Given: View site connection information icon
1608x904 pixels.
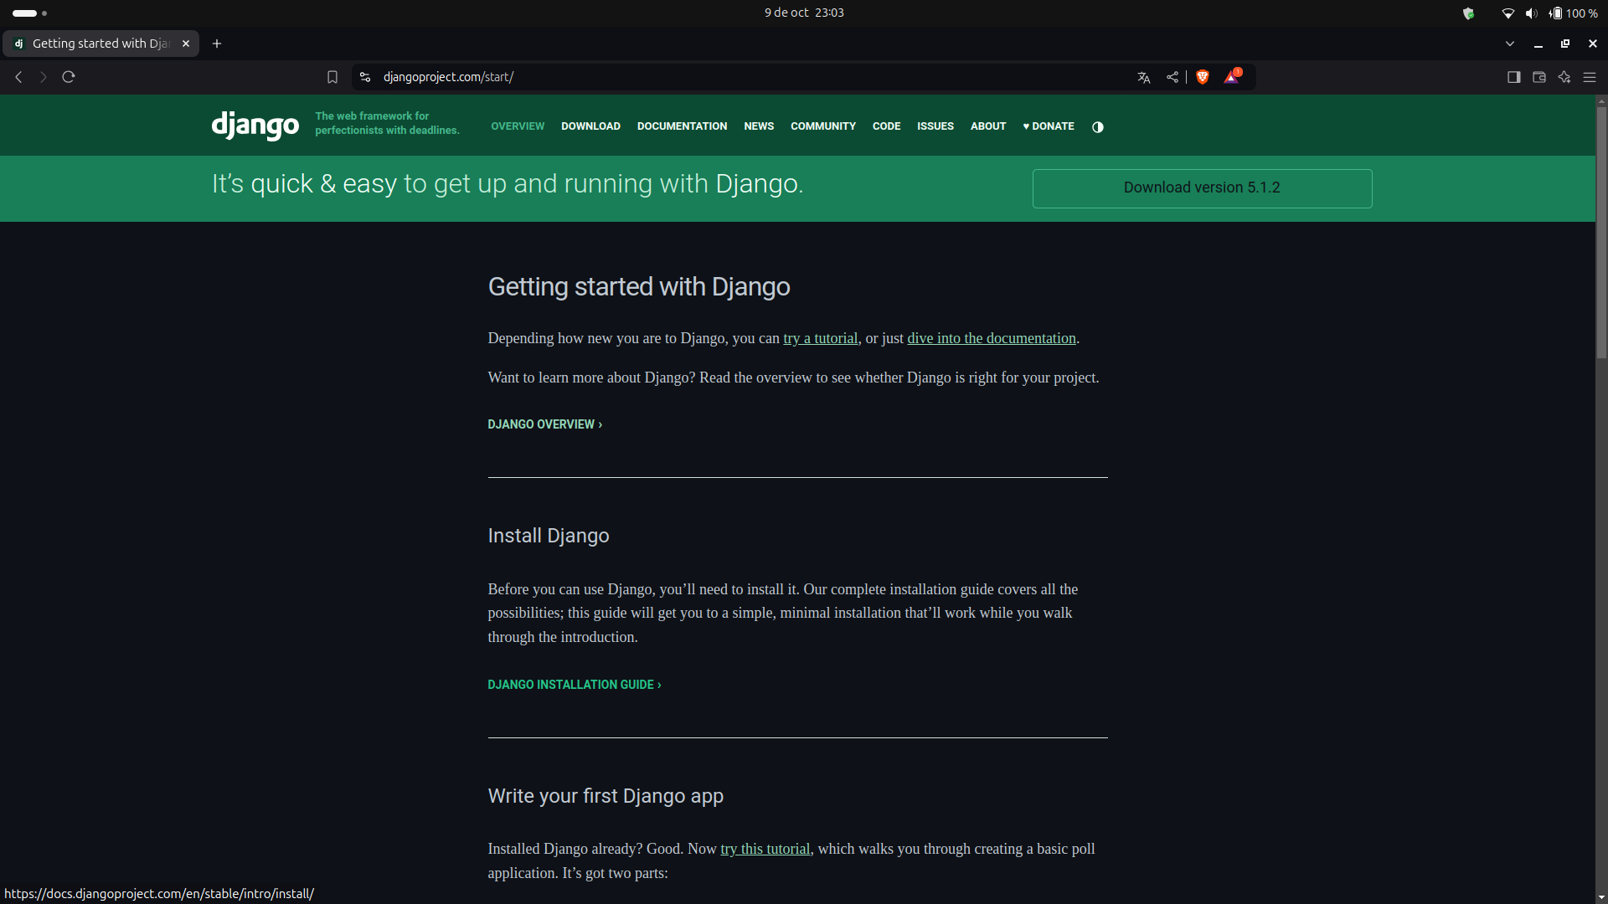Looking at the screenshot, I should tap(365, 77).
